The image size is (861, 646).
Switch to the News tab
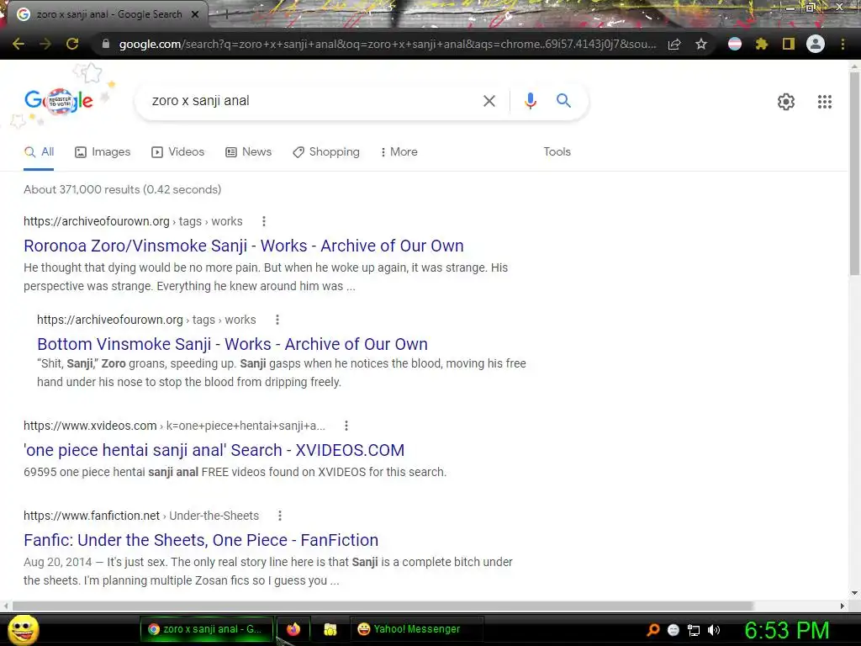pos(249,152)
